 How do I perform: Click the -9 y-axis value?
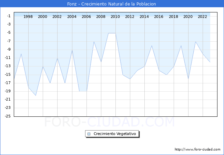pos(9,50)
